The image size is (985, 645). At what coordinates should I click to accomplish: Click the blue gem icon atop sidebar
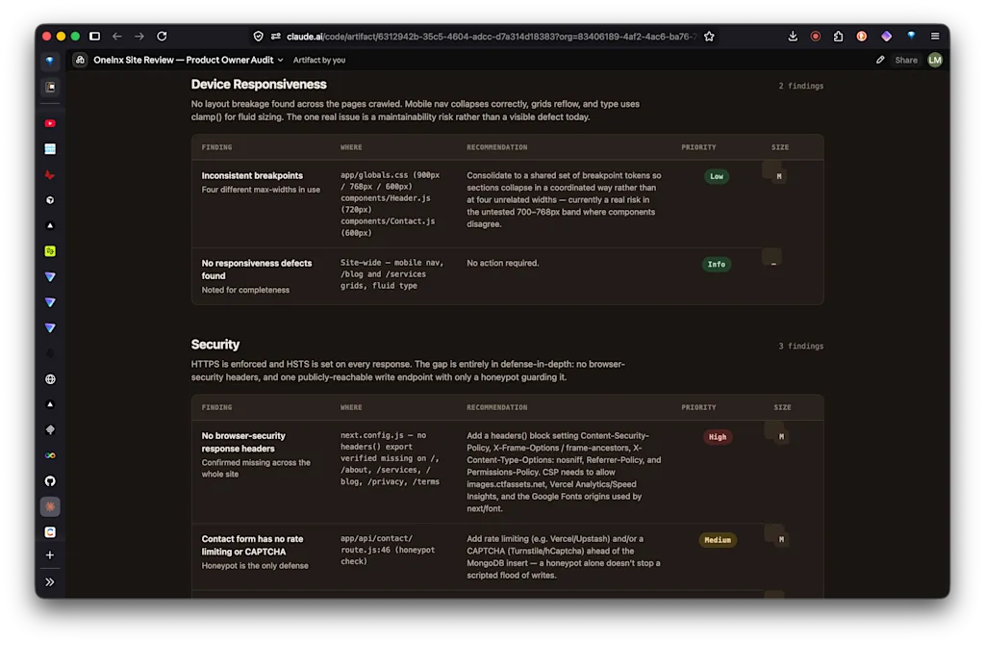coord(50,61)
